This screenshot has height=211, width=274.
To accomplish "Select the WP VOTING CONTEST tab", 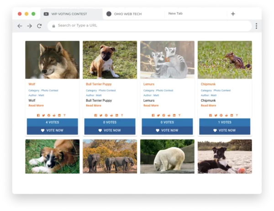I will click(69, 14).
